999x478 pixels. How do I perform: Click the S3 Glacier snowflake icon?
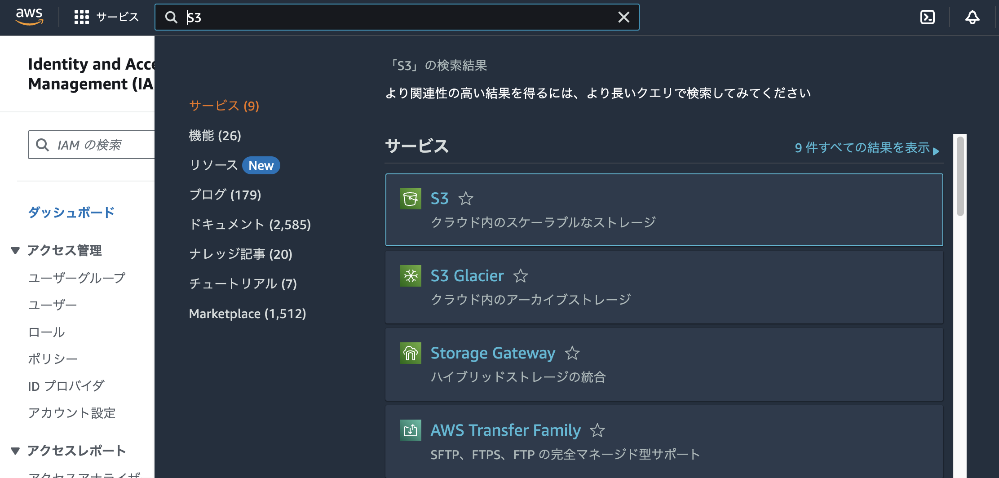click(410, 276)
